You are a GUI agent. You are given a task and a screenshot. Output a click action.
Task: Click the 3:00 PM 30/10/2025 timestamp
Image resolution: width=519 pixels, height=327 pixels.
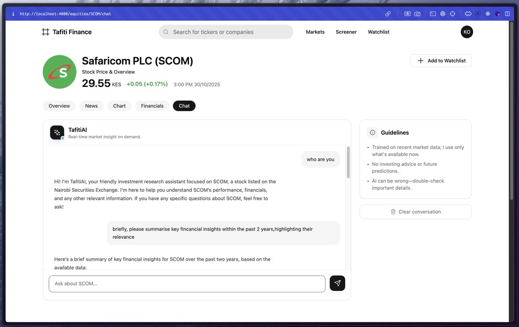point(197,84)
